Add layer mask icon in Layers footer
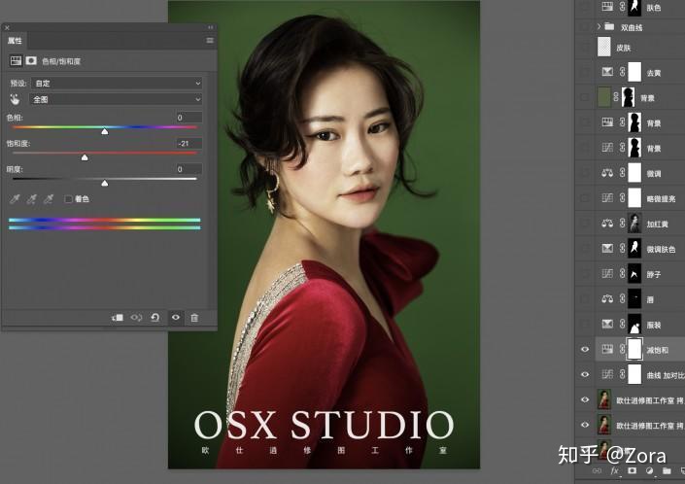 [x=632, y=470]
